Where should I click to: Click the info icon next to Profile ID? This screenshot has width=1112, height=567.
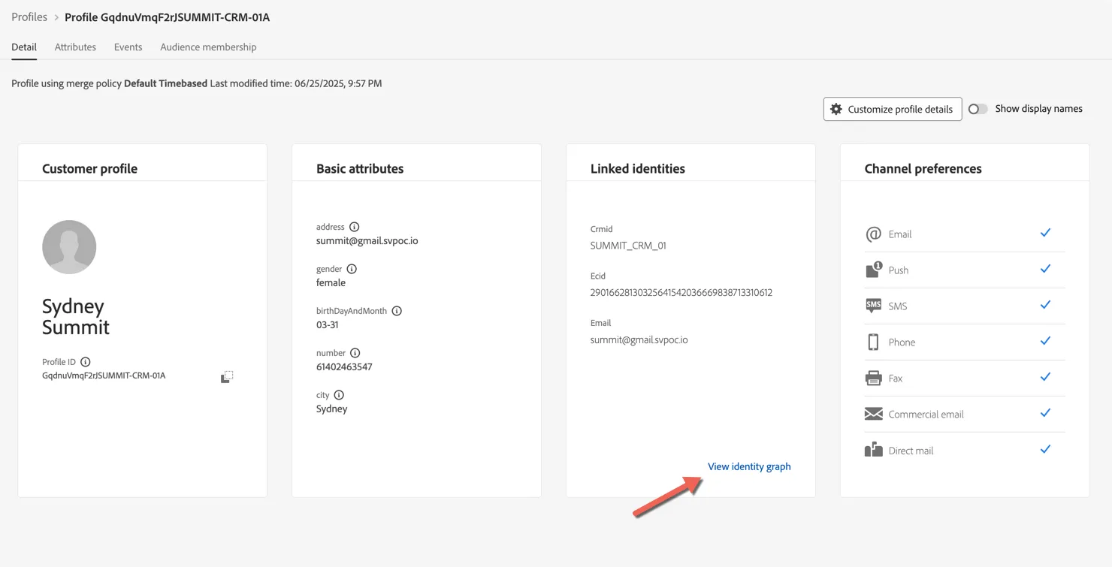point(86,362)
